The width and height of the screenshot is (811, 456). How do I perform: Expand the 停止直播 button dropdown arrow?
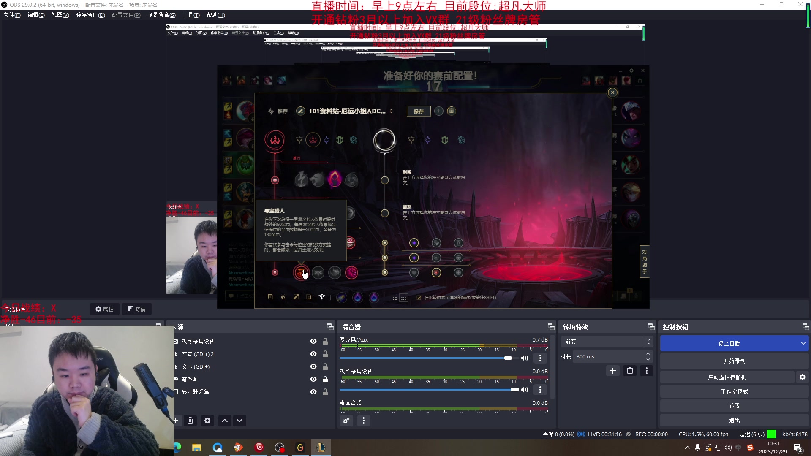click(x=803, y=343)
